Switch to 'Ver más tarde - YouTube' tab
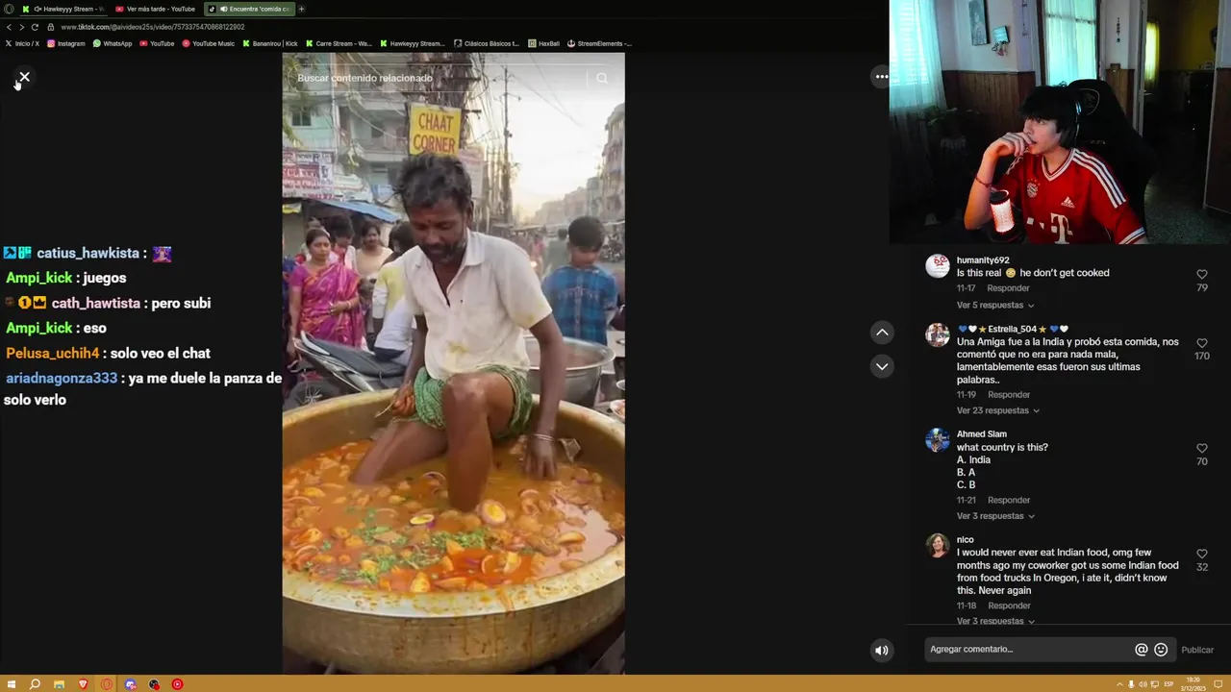The width and height of the screenshot is (1231, 692). (x=156, y=9)
